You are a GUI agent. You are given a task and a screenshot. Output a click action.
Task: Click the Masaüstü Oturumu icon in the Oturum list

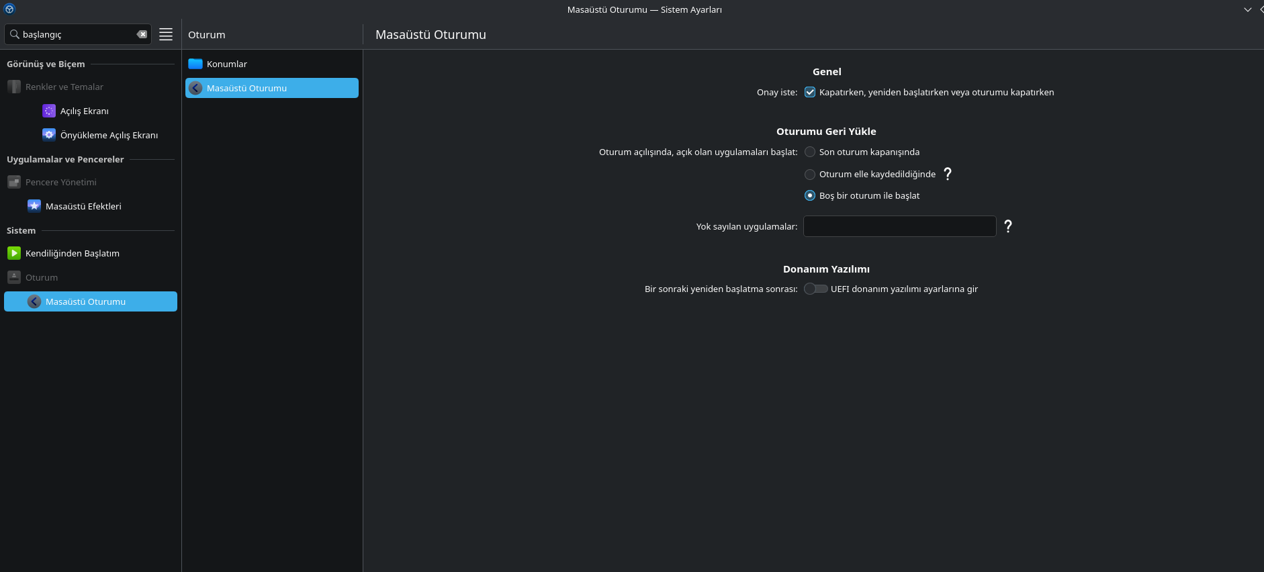[195, 88]
